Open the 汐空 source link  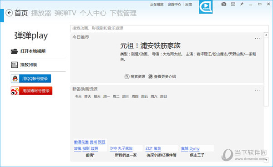coord(113,148)
